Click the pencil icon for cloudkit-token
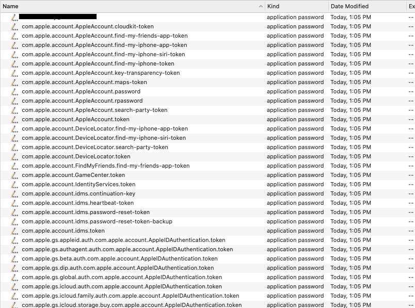Image resolution: width=415 pixels, height=308 pixels. click(x=14, y=26)
